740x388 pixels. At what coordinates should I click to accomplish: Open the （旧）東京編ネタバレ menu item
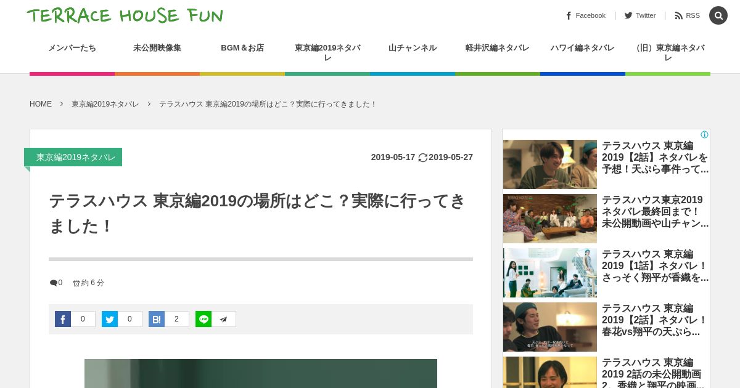coord(668,52)
